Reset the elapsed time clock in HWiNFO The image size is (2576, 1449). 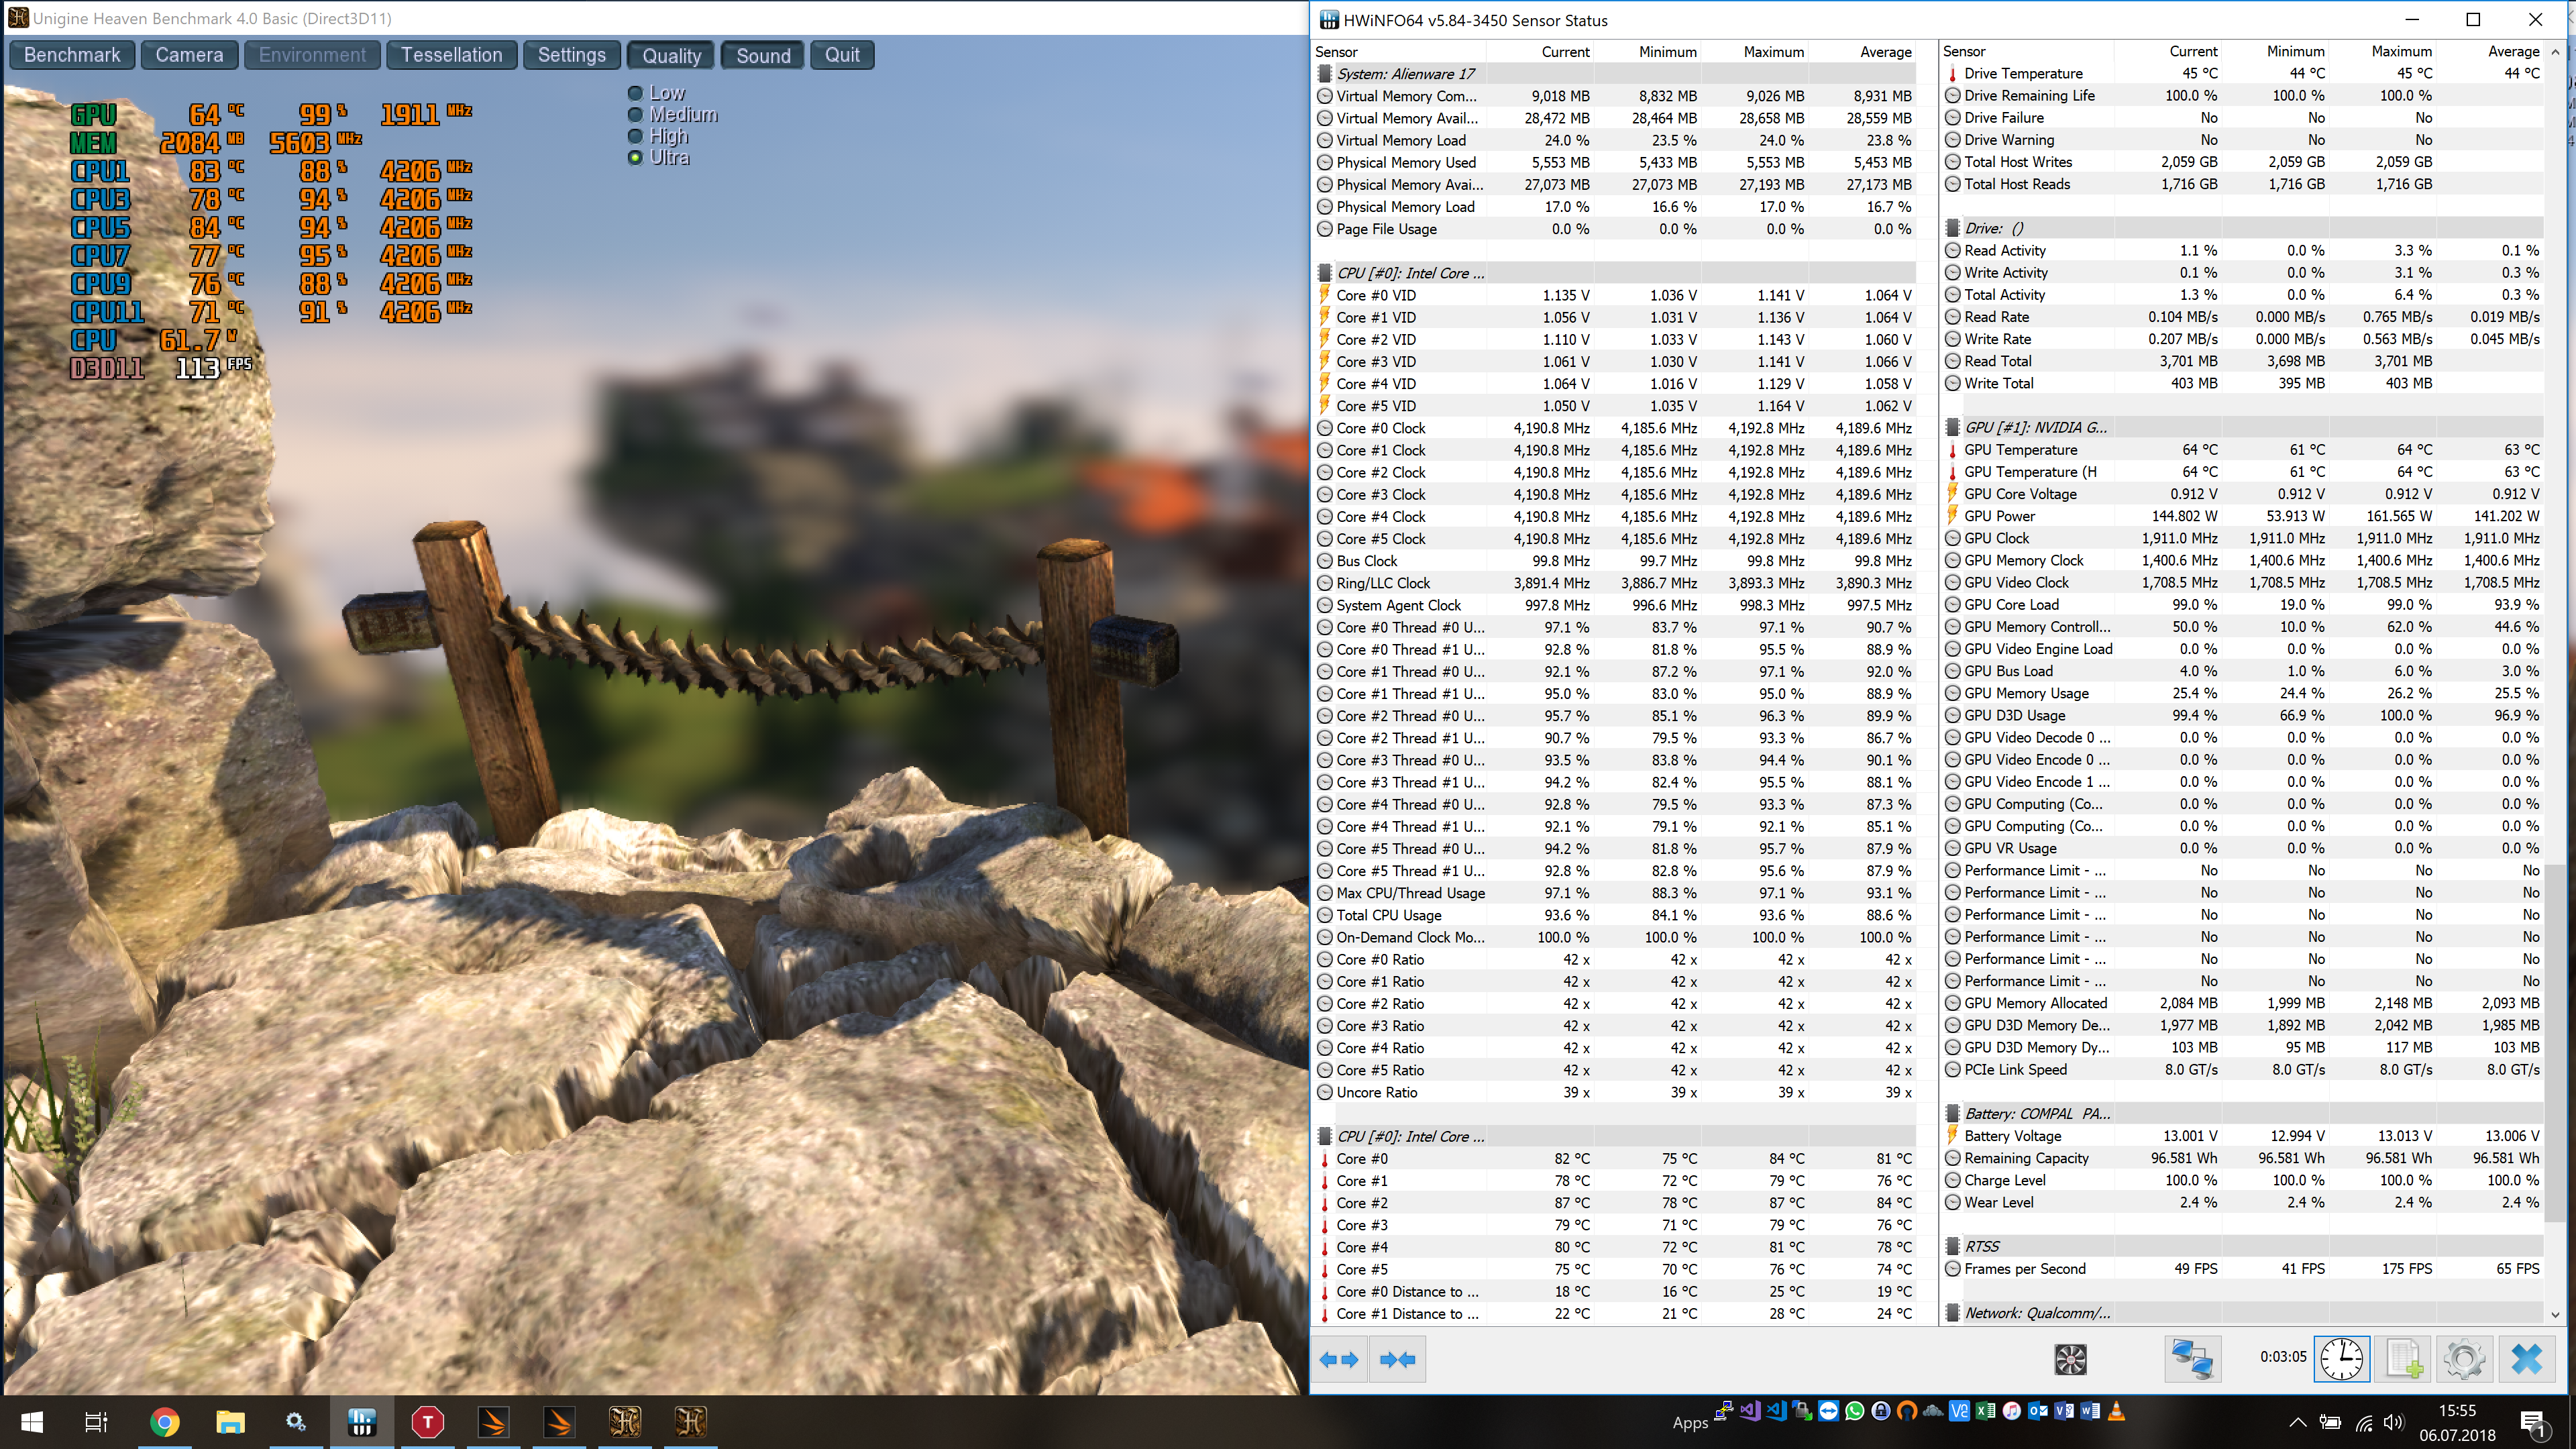tap(2341, 1359)
